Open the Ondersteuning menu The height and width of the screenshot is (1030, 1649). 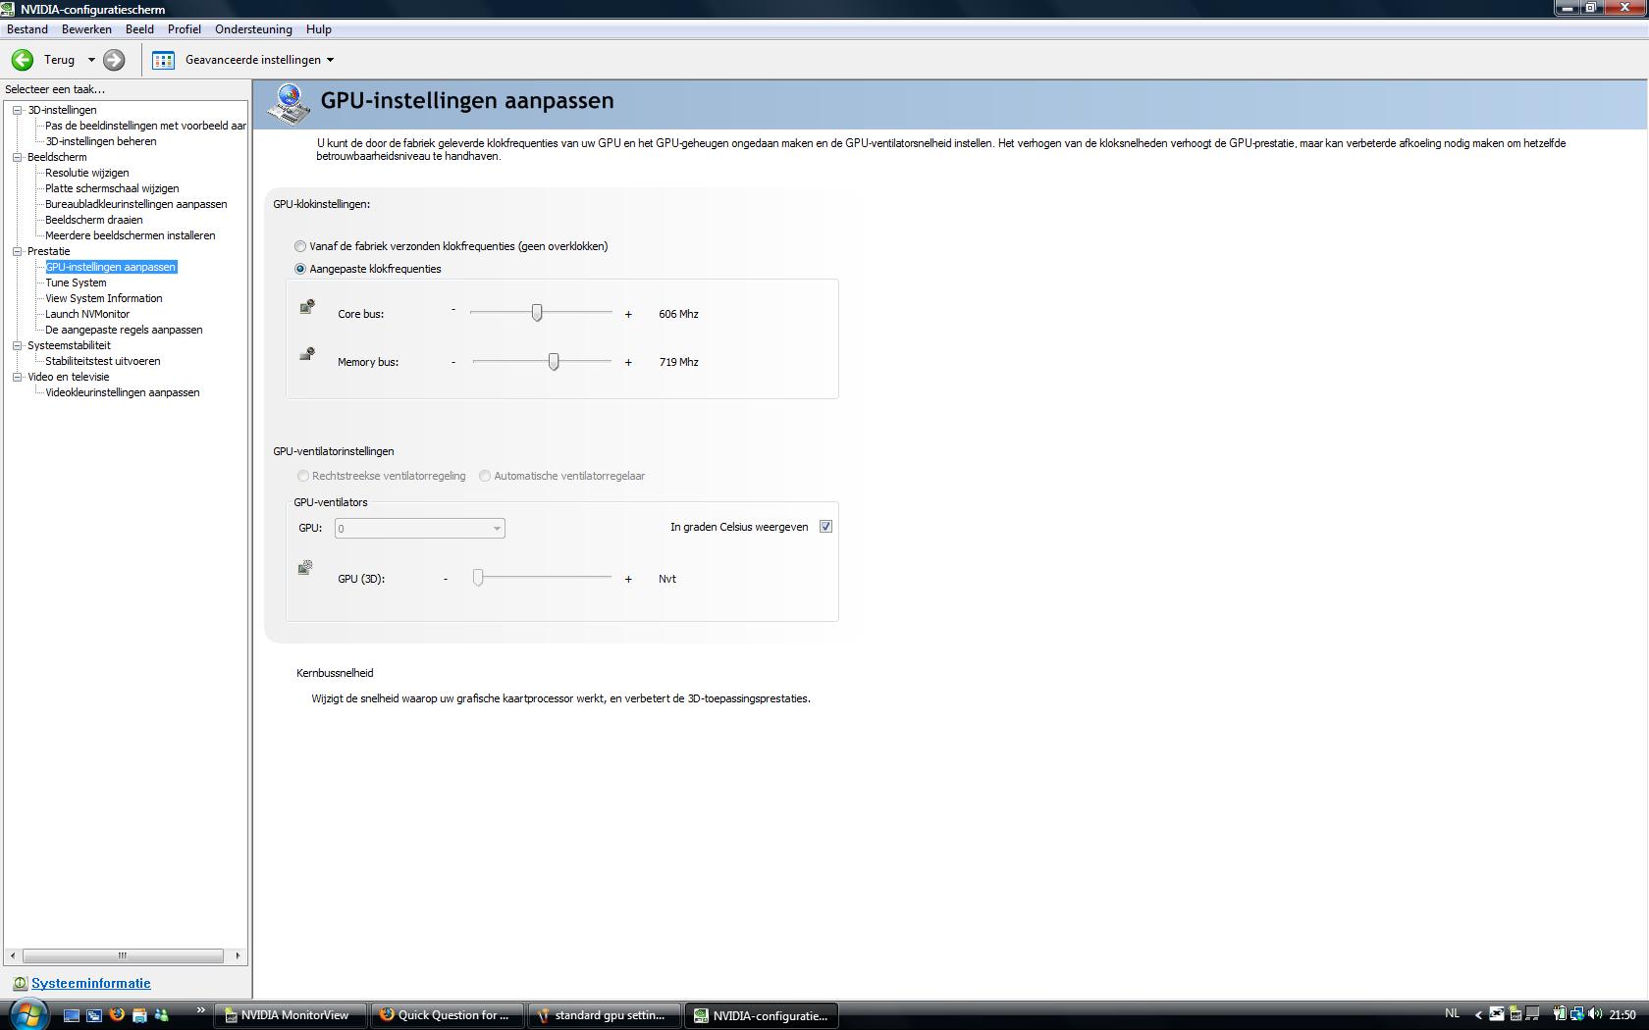pos(253,29)
